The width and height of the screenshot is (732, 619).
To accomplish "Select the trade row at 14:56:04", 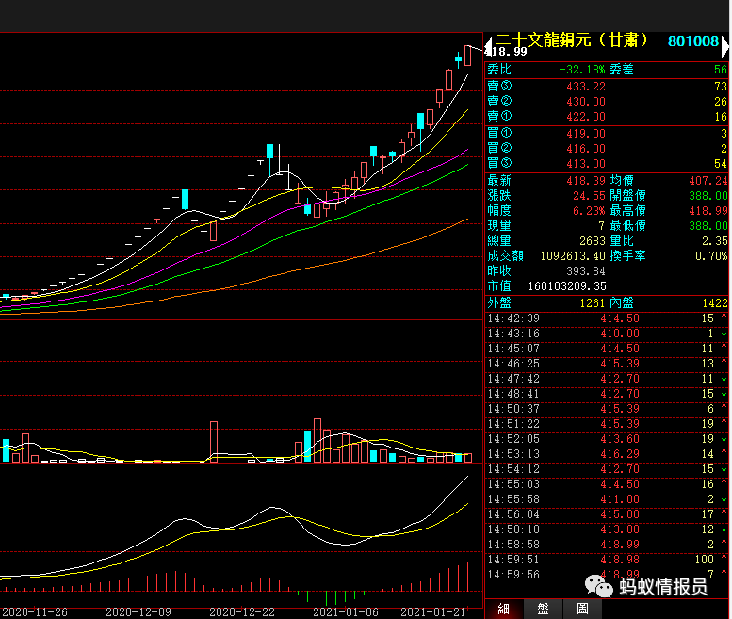I will tap(607, 514).
